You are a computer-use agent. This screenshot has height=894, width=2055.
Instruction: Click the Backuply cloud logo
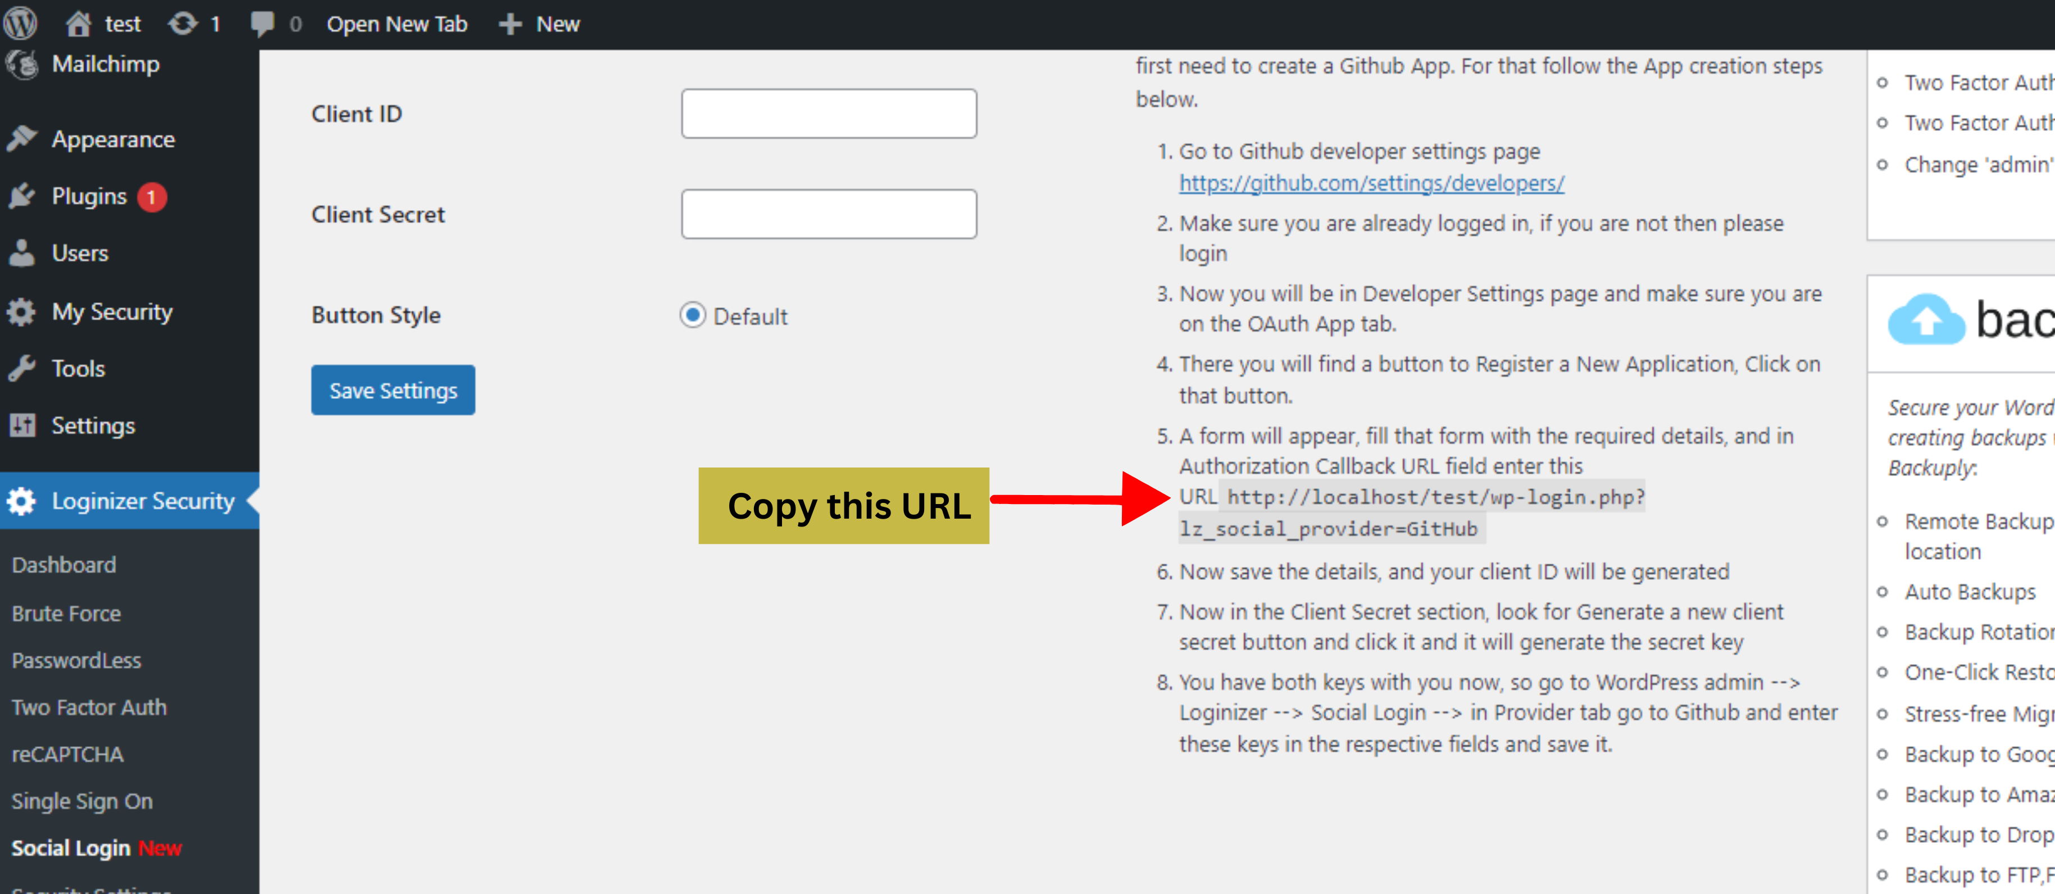coord(1926,320)
